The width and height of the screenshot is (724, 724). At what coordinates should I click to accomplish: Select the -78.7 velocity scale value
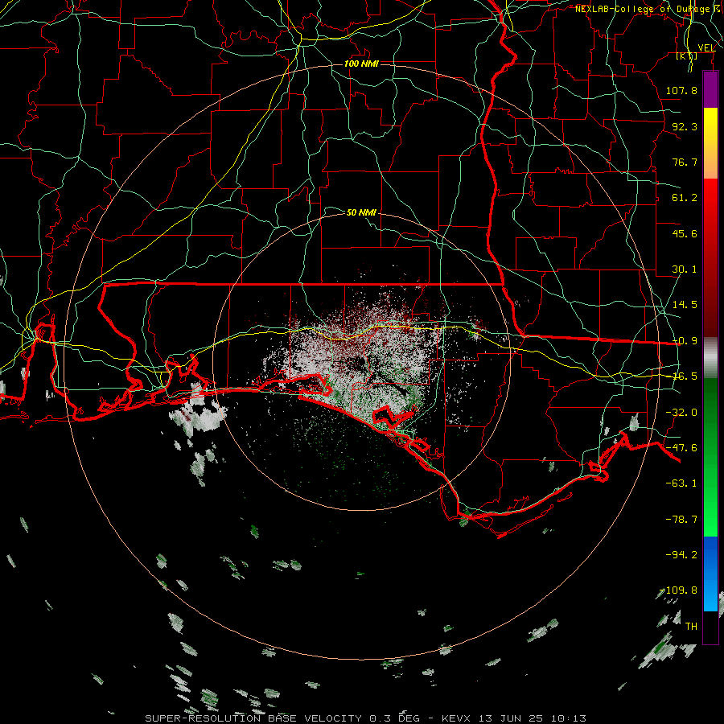tap(681, 520)
